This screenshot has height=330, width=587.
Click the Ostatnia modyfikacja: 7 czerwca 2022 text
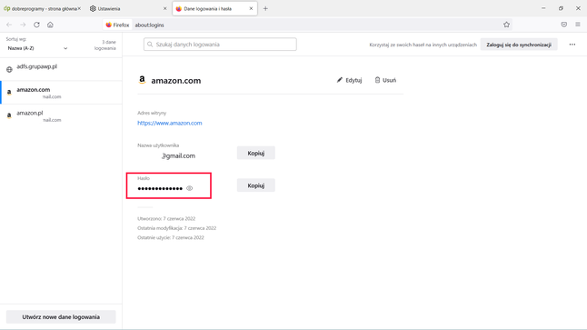coord(176,228)
